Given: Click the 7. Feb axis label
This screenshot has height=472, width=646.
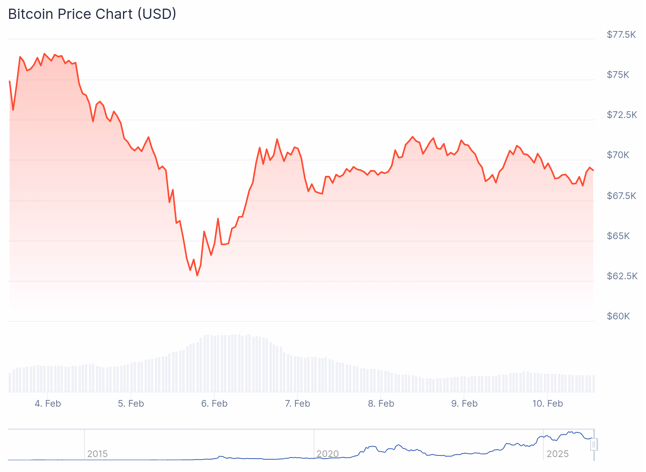Looking at the screenshot, I should pos(297,404).
